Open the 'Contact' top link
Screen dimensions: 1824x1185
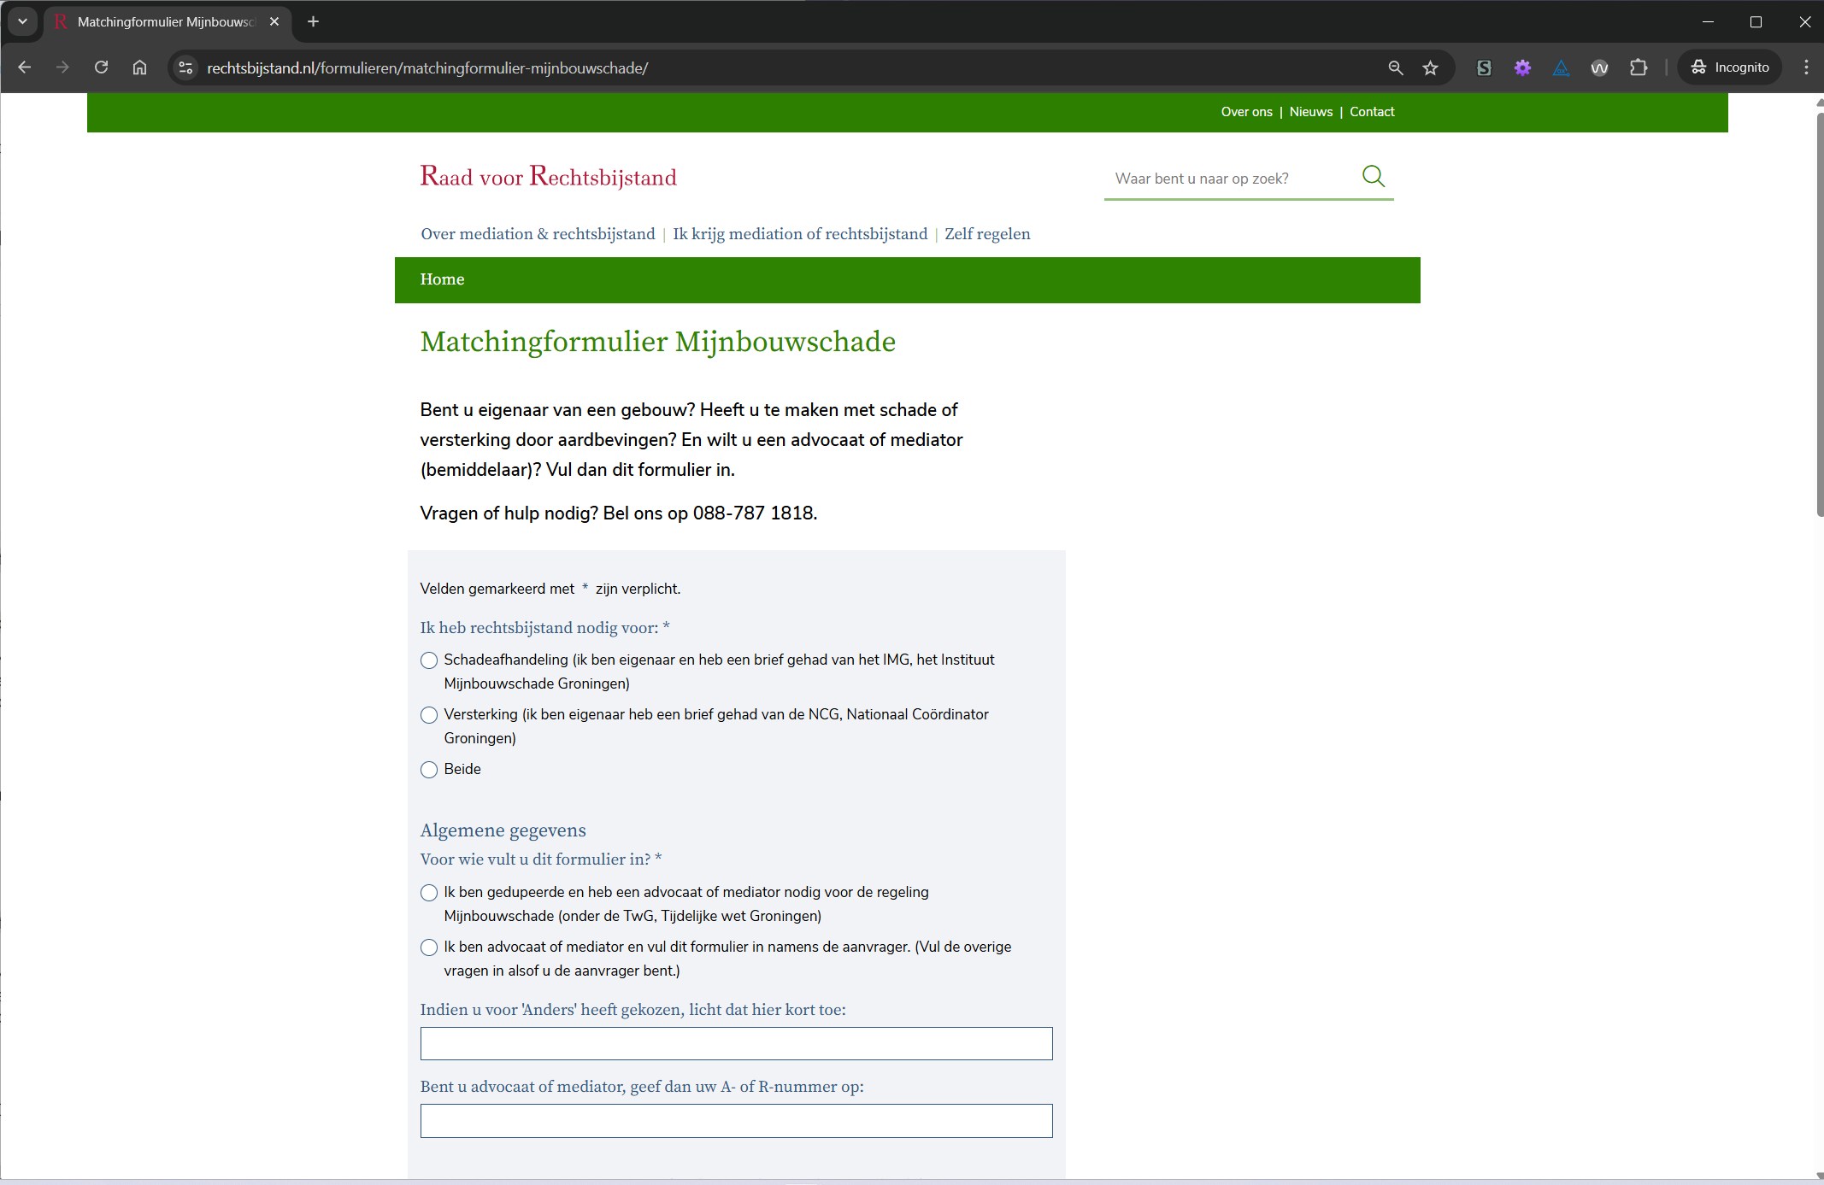(1372, 112)
